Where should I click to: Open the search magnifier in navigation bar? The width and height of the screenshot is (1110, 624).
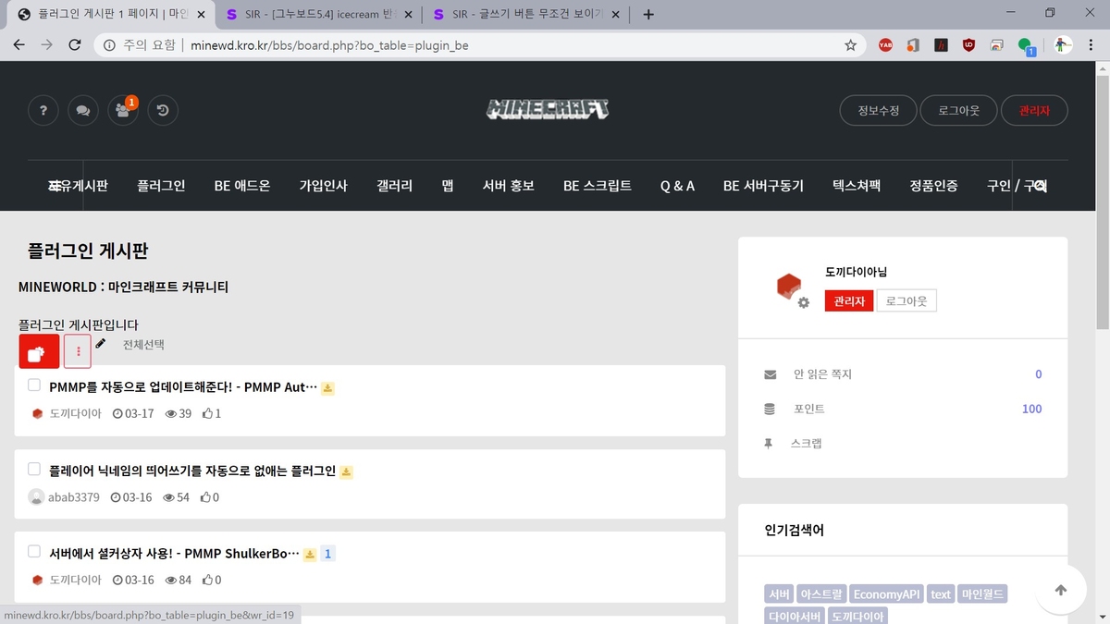pyautogui.click(x=1040, y=186)
